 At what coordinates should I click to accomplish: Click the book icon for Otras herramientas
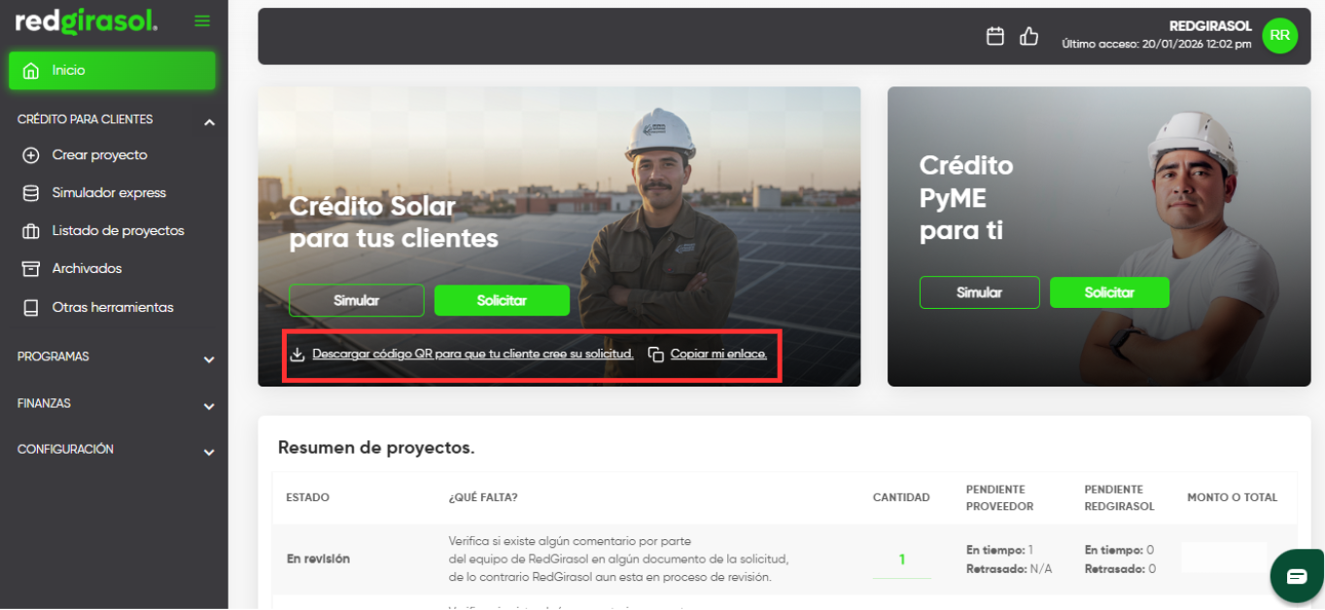point(31,308)
